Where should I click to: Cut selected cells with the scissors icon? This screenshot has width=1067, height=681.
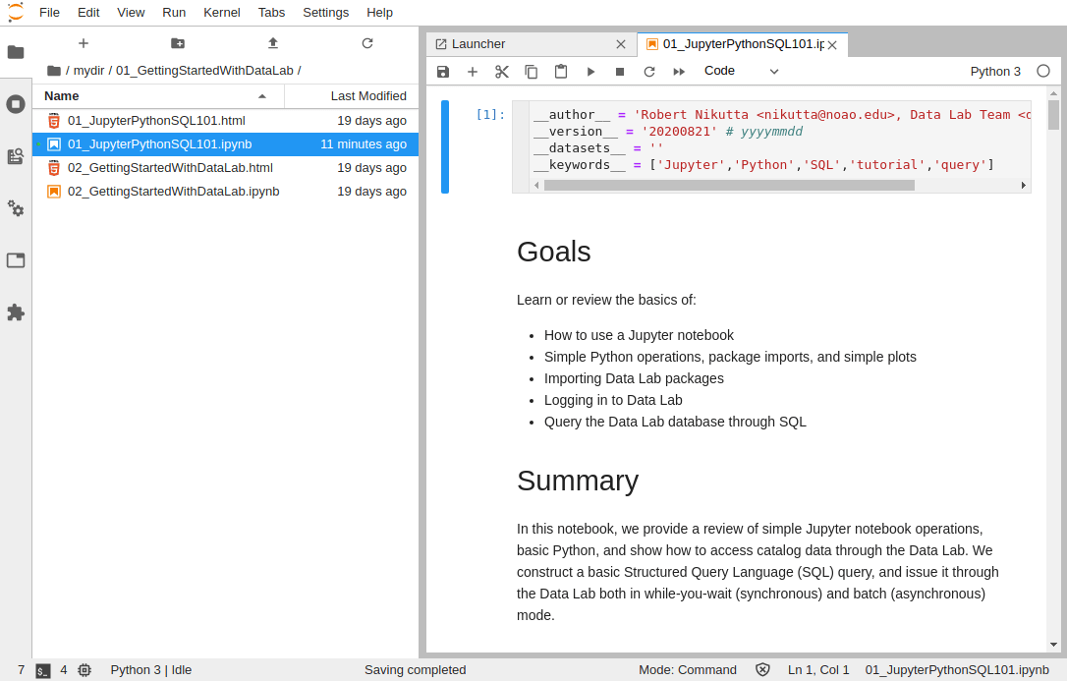(502, 71)
